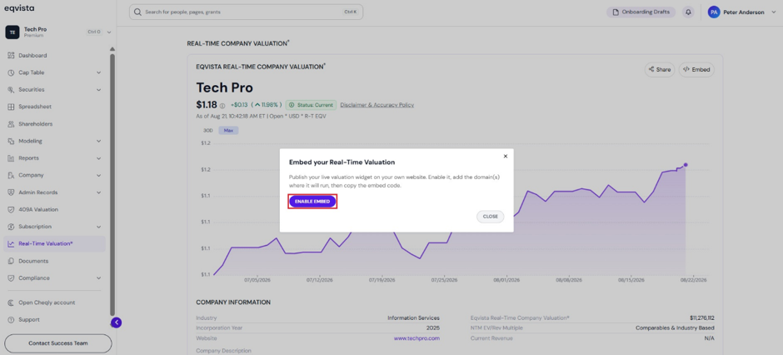Image resolution: width=783 pixels, height=355 pixels.
Task: Click the Subscription sidebar icon
Action: (x=11, y=227)
